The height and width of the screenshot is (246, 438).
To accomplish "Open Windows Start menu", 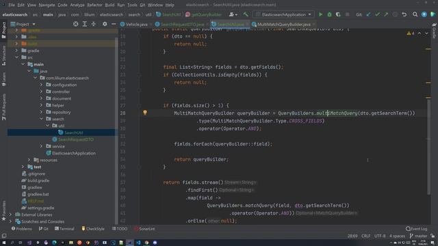I will coord(4,243).
